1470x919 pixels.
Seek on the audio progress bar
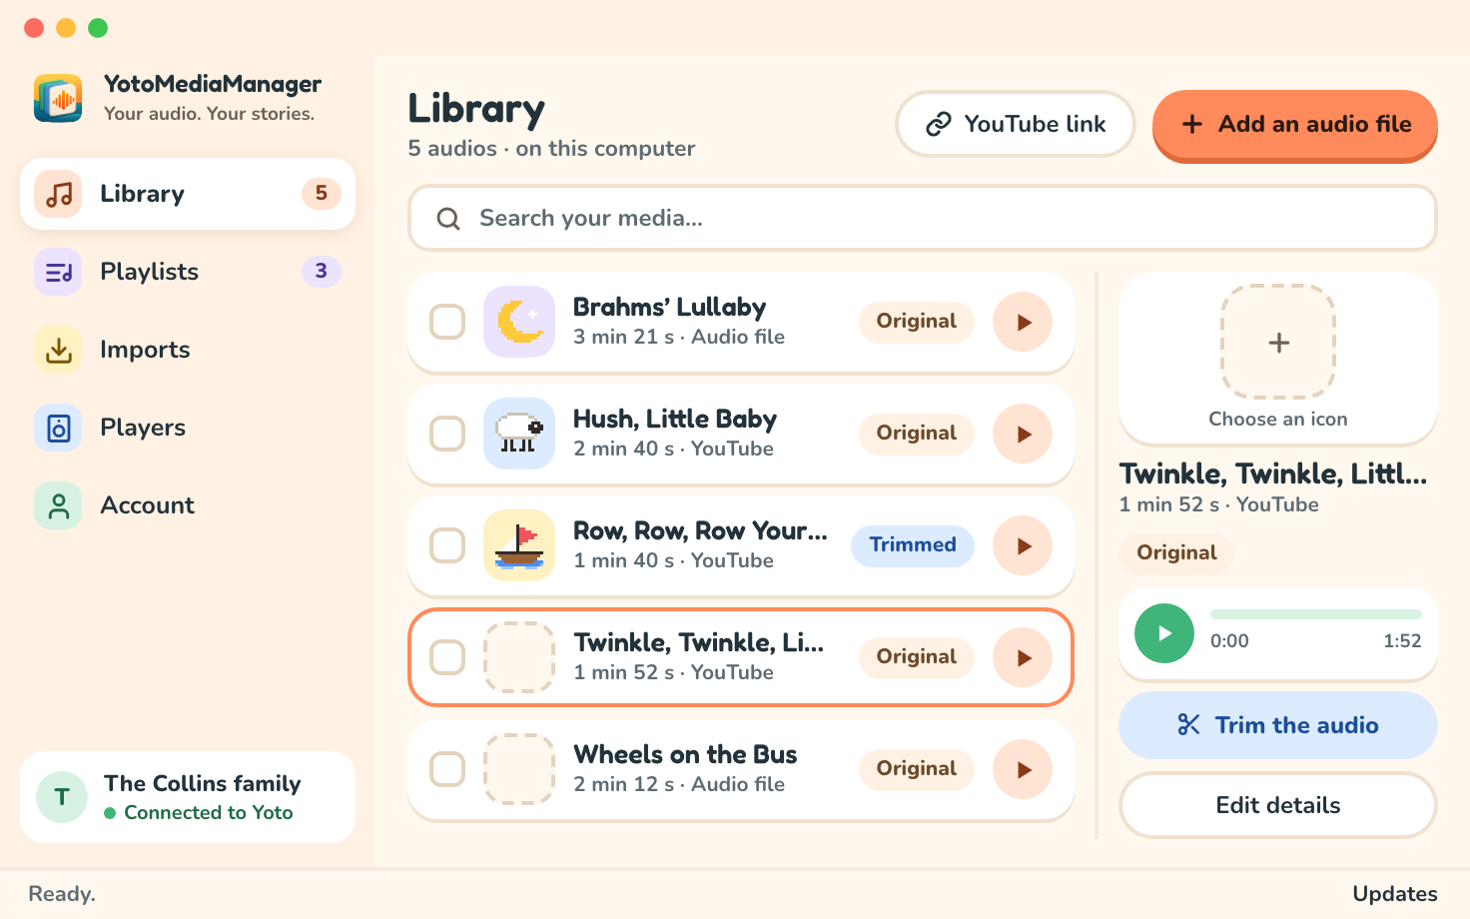1316,614
